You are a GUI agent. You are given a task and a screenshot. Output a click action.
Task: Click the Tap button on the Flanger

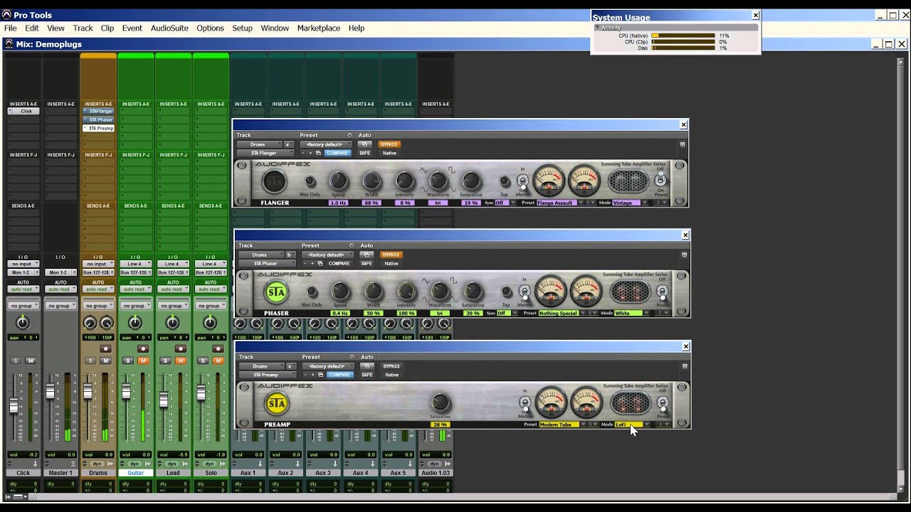pyautogui.click(x=505, y=181)
